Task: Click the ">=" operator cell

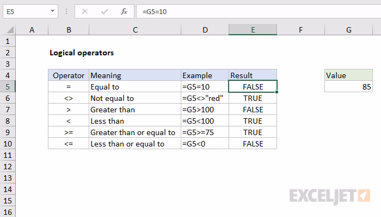Action: (x=69, y=132)
